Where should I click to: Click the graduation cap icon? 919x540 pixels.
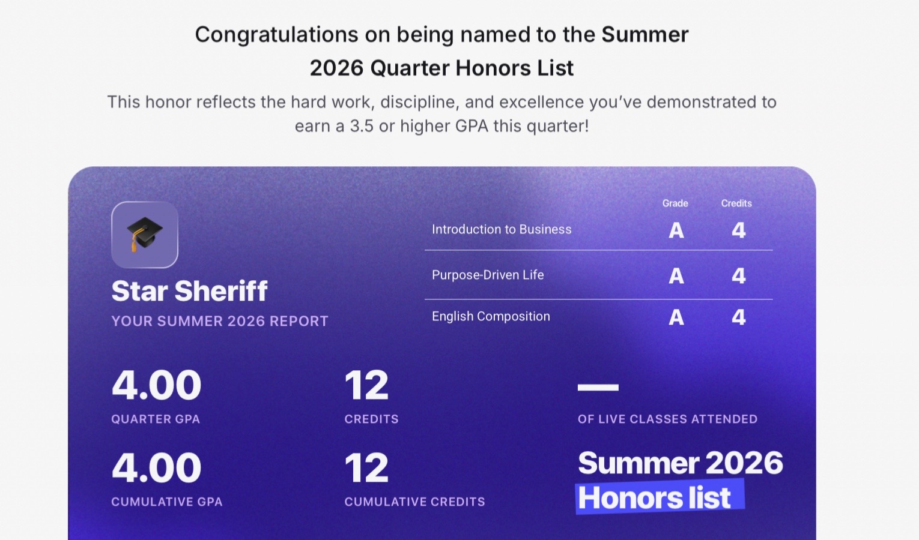[x=145, y=235]
